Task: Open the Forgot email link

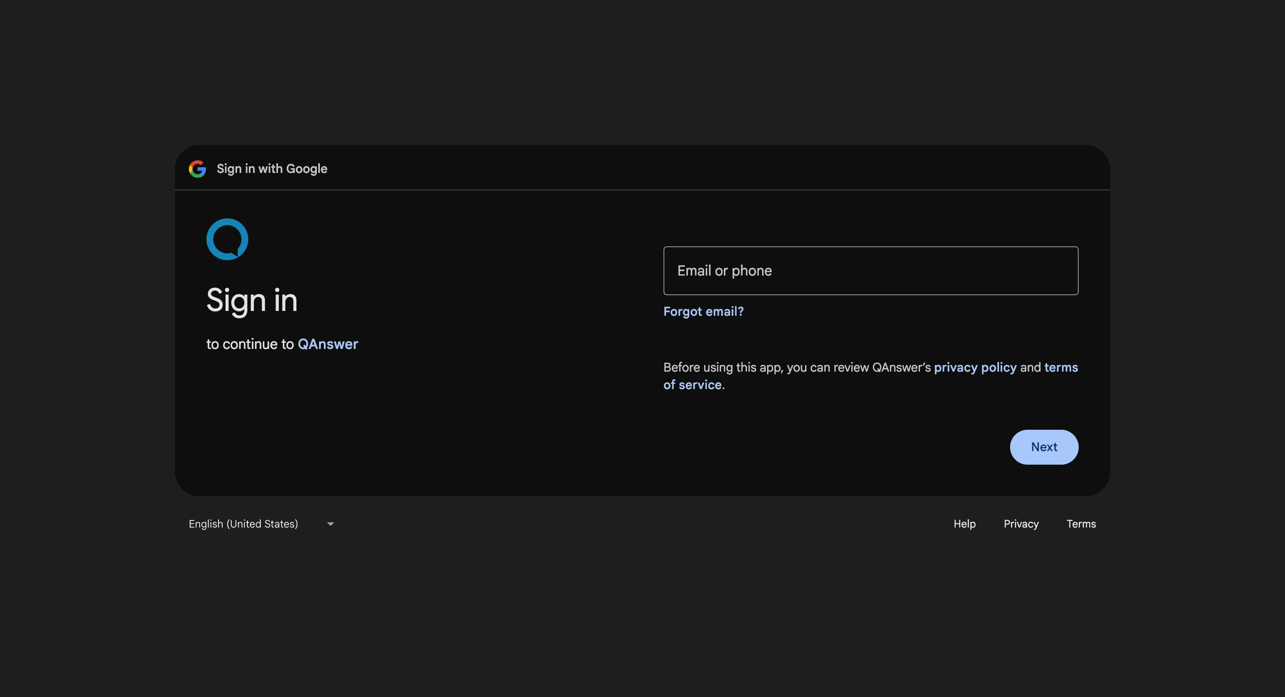Action: (703, 312)
